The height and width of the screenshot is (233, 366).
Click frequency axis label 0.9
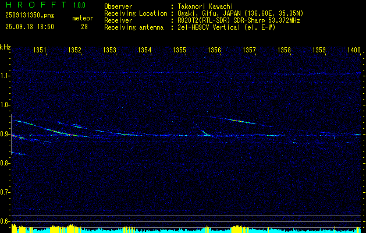coord(5,134)
